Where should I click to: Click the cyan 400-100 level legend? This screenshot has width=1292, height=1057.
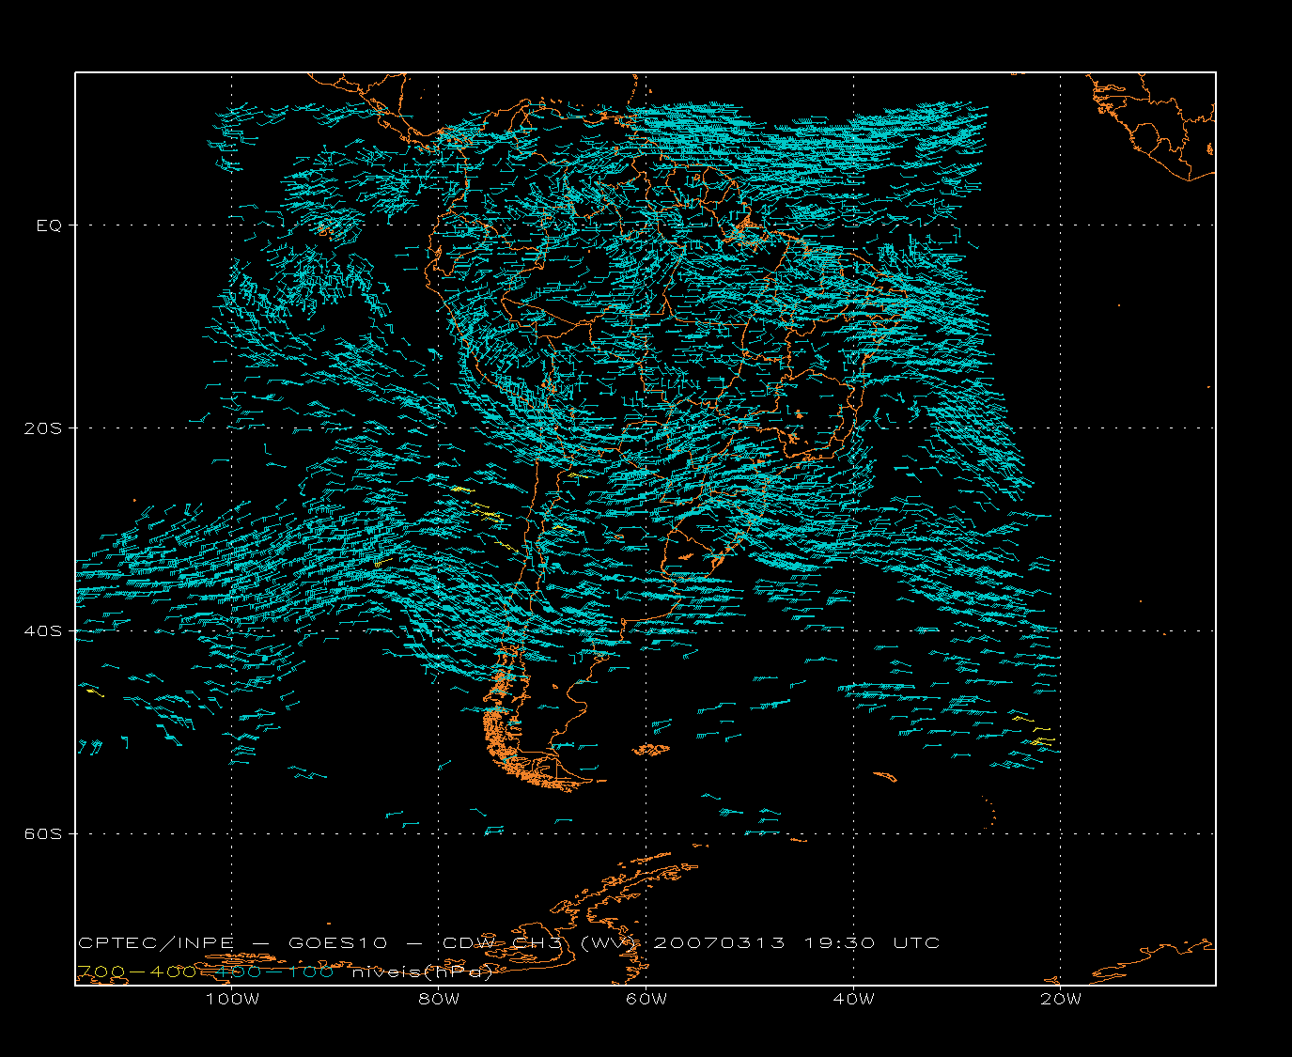(x=275, y=972)
